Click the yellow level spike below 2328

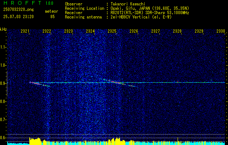178,141
